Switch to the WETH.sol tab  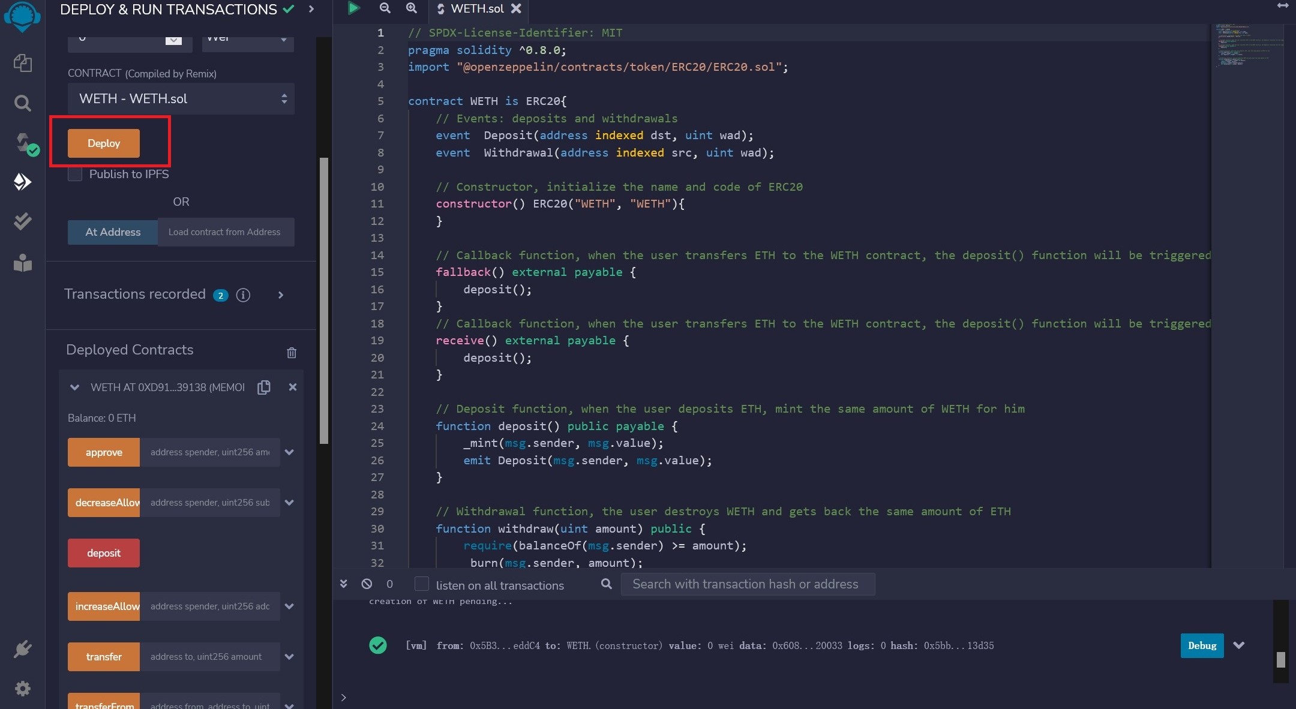tap(477, 8)
